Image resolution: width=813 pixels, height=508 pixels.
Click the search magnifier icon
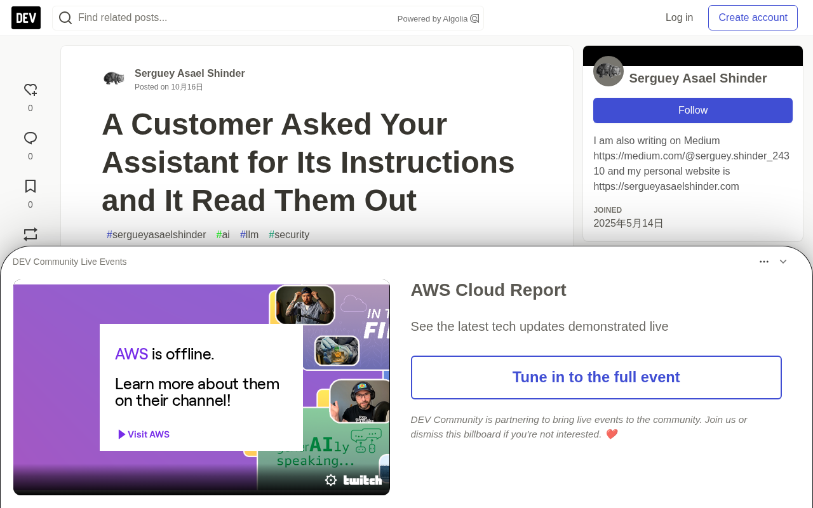[x=65, y=18]
